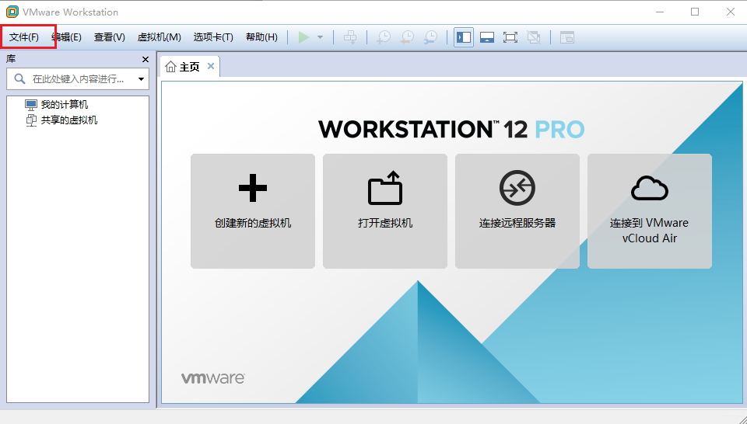Select 共享的虚拟机 in the library tree
This screenshot has height=424, width=747.
68,120
